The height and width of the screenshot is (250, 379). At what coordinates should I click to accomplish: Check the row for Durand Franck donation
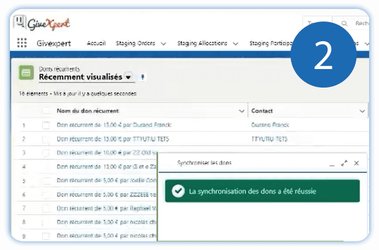[x=46, y=125]
